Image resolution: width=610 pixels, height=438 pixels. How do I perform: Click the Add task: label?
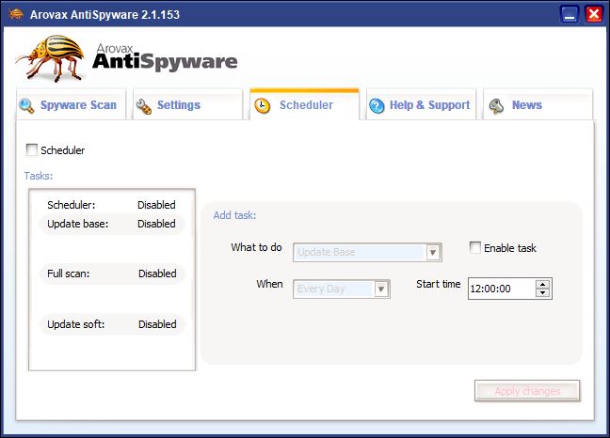point(234,215)
